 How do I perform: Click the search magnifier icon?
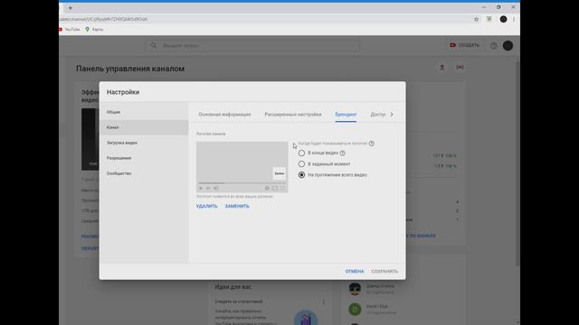pos(154,46)
